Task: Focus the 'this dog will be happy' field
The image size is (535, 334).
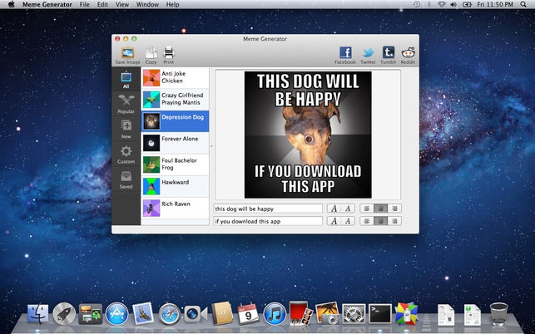Action: click(268, 209)
